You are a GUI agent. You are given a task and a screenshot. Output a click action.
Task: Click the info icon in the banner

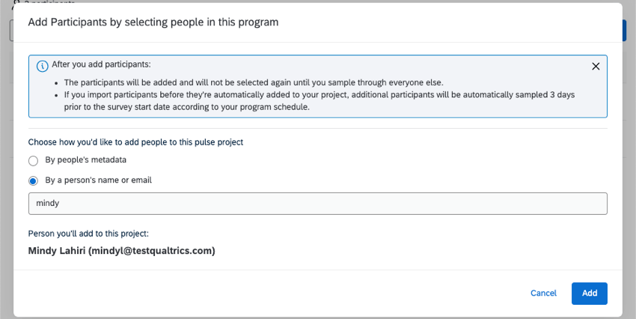pos(43,65)
